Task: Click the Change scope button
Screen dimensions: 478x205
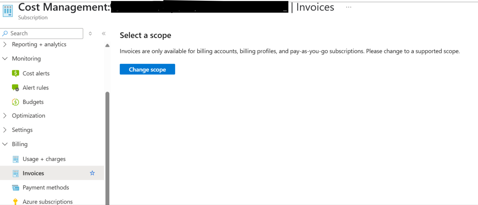Action: [147, 69]
